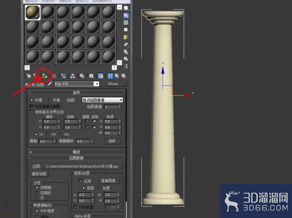Toggle the U row tile checkbox
Image resolution: width=292 pixels, height=218 pixels.
click(95, 121)
